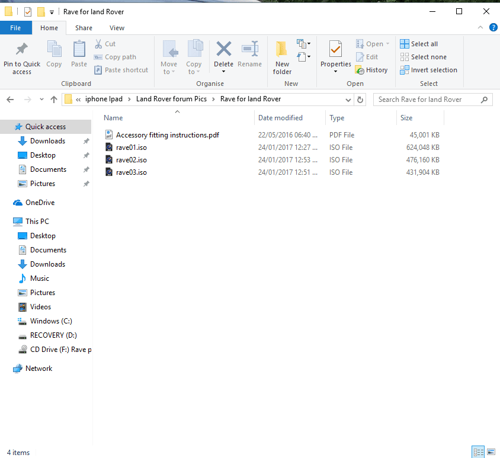Choose Copy path in Clipboard group
The height and width of the screenshot is (458, 500).
[115, 57]
